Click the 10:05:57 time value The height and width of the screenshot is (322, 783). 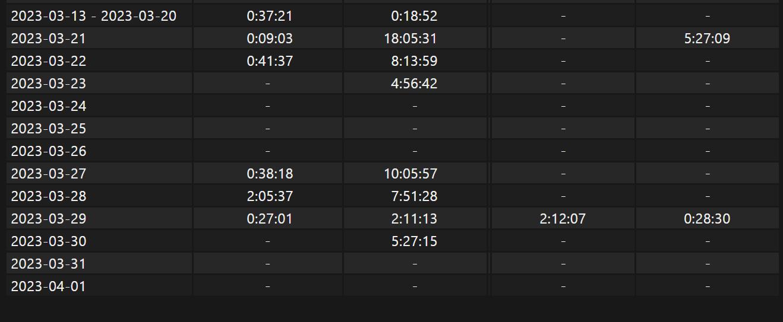point(411,174)
